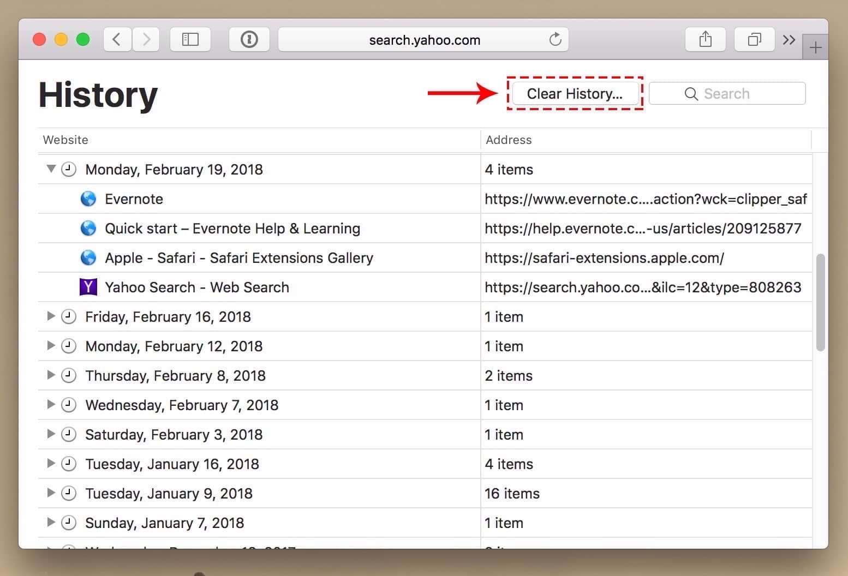Image resolution: width=848 pixels, height=576 pixels.
Task: Click clock icon for Tuesday, January 9
Action: point(68,493)
